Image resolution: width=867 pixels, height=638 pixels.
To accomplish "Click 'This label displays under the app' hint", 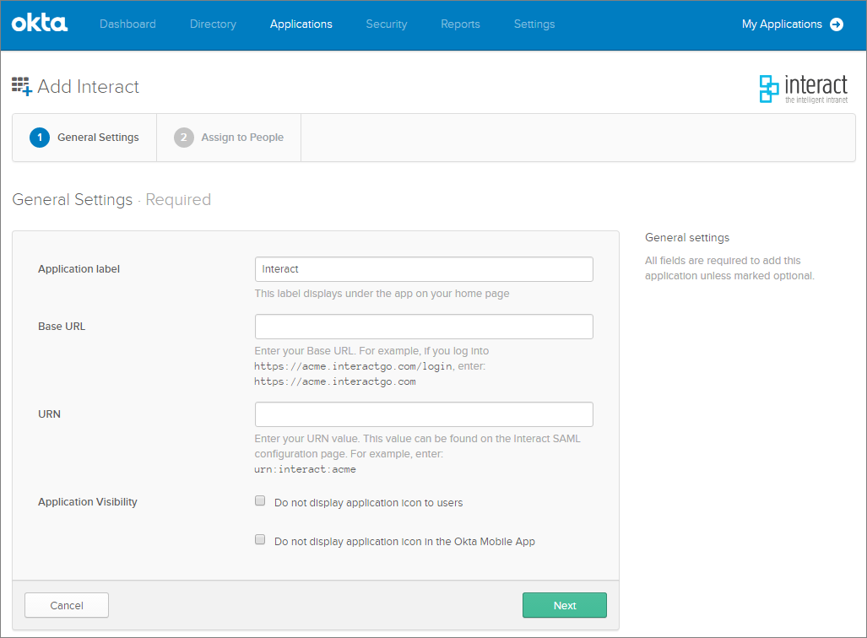I will (382, 294).
